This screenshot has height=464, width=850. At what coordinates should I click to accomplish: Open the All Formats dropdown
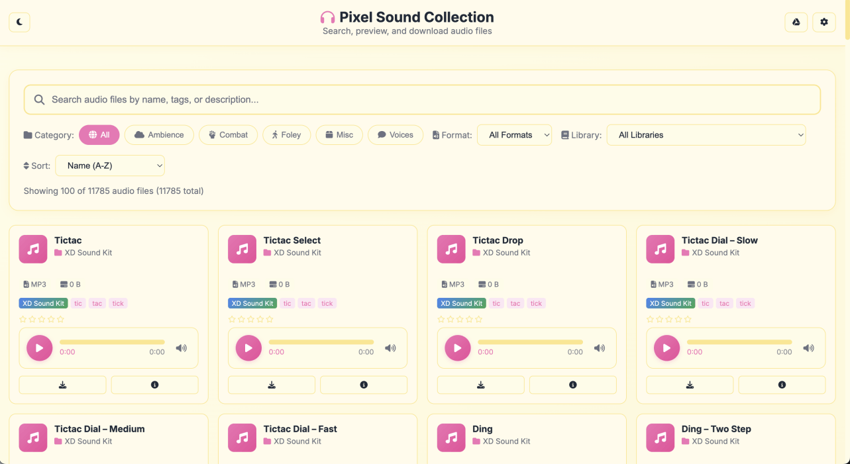[515, 135]
